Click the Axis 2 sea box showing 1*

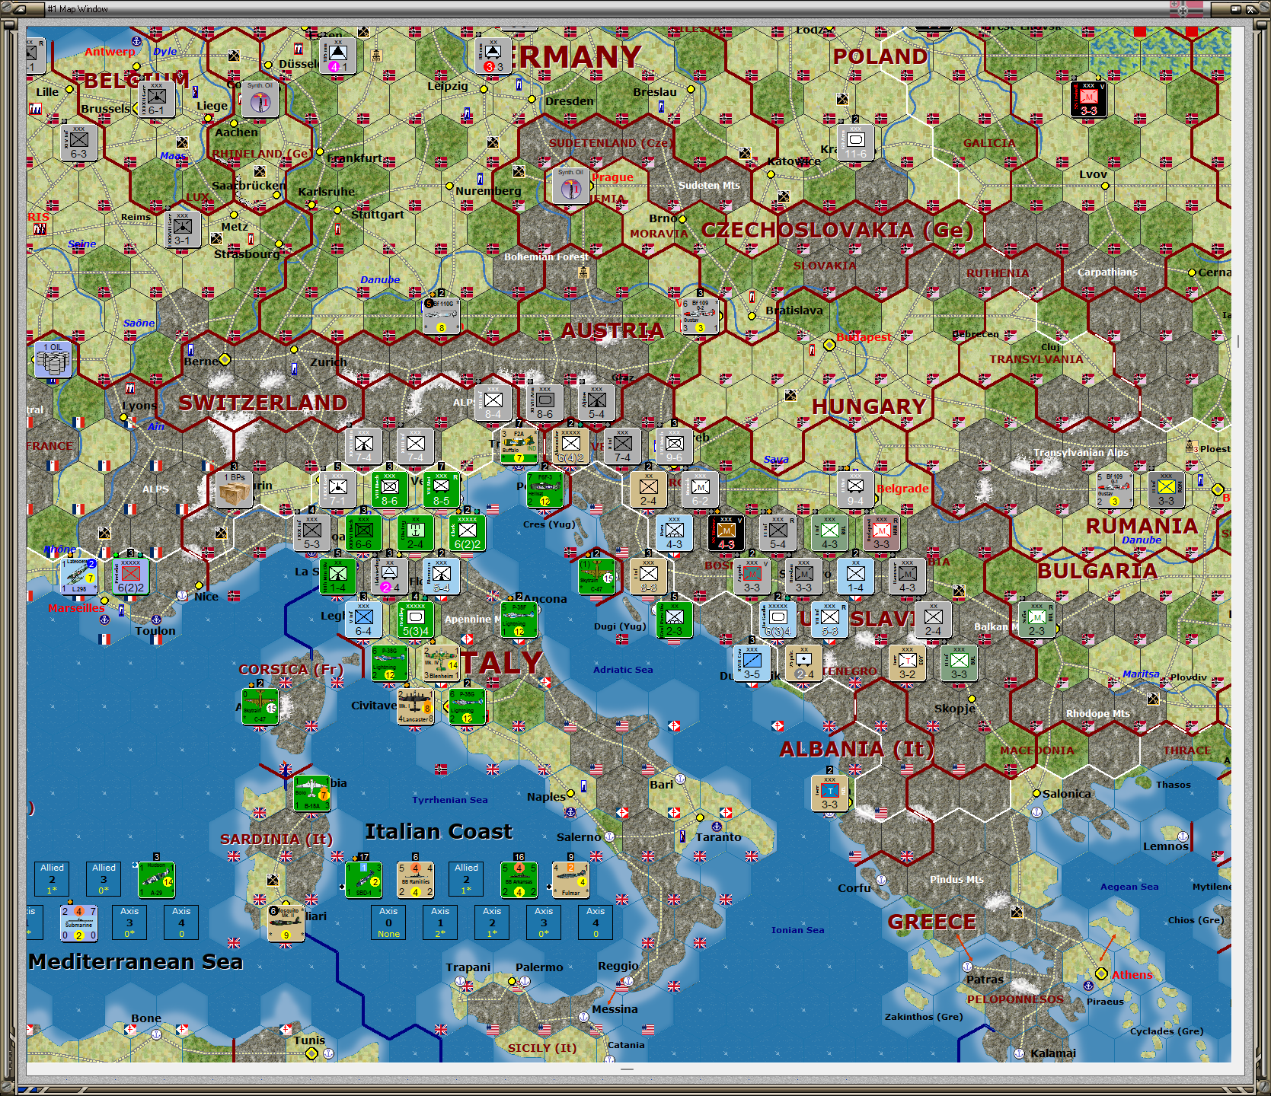(x=492, y=922)
